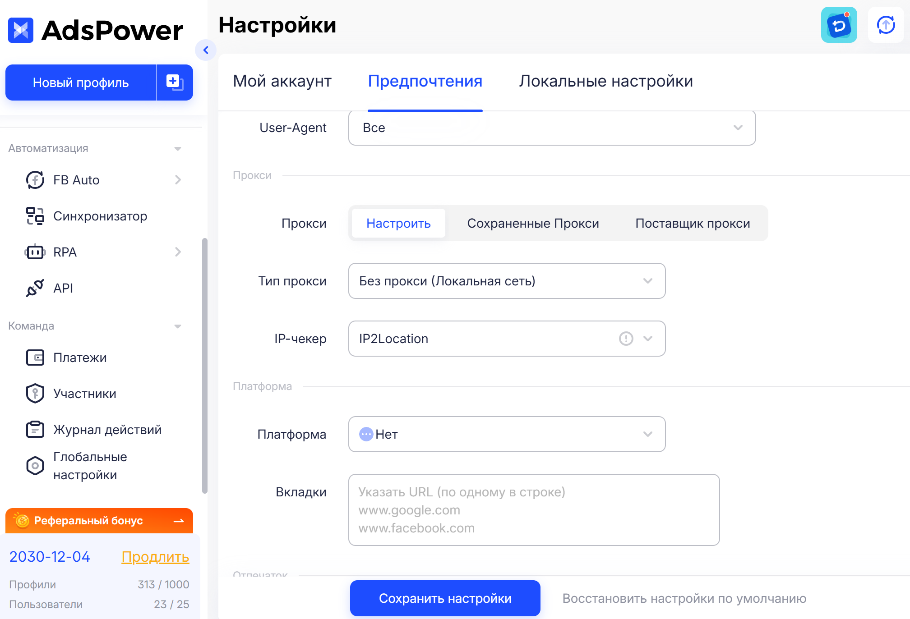Click the sync/refresh icon in the top bar
910x619 pixels.
pos(885,25)
